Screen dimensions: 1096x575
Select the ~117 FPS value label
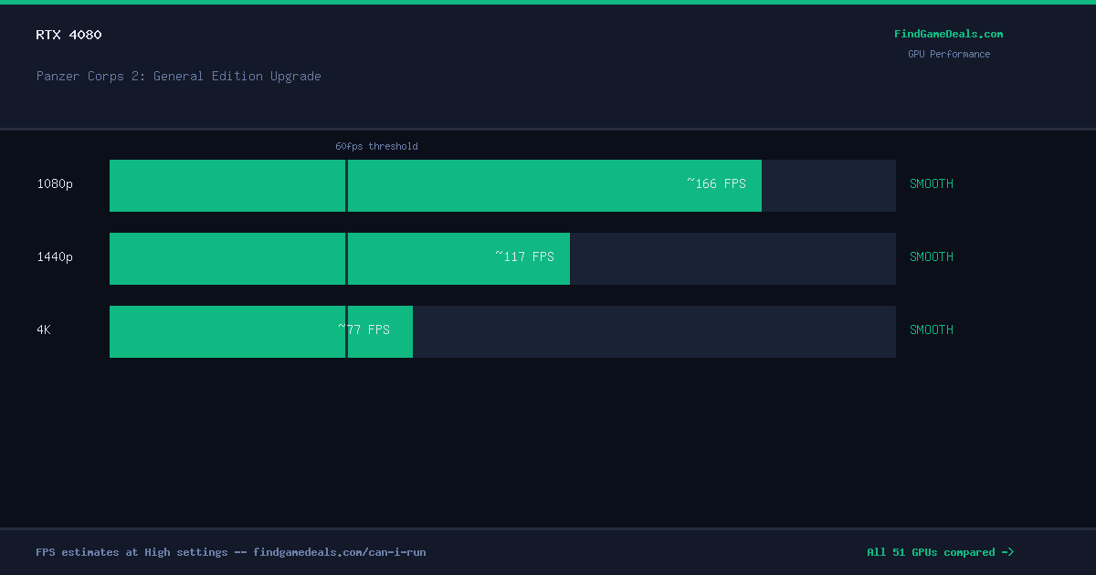pos(524,256)
